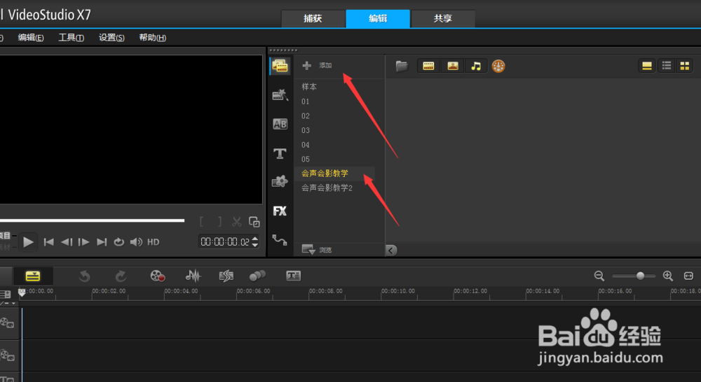
Task: Enlarge the preview window icon
Action: click(254, 222)
